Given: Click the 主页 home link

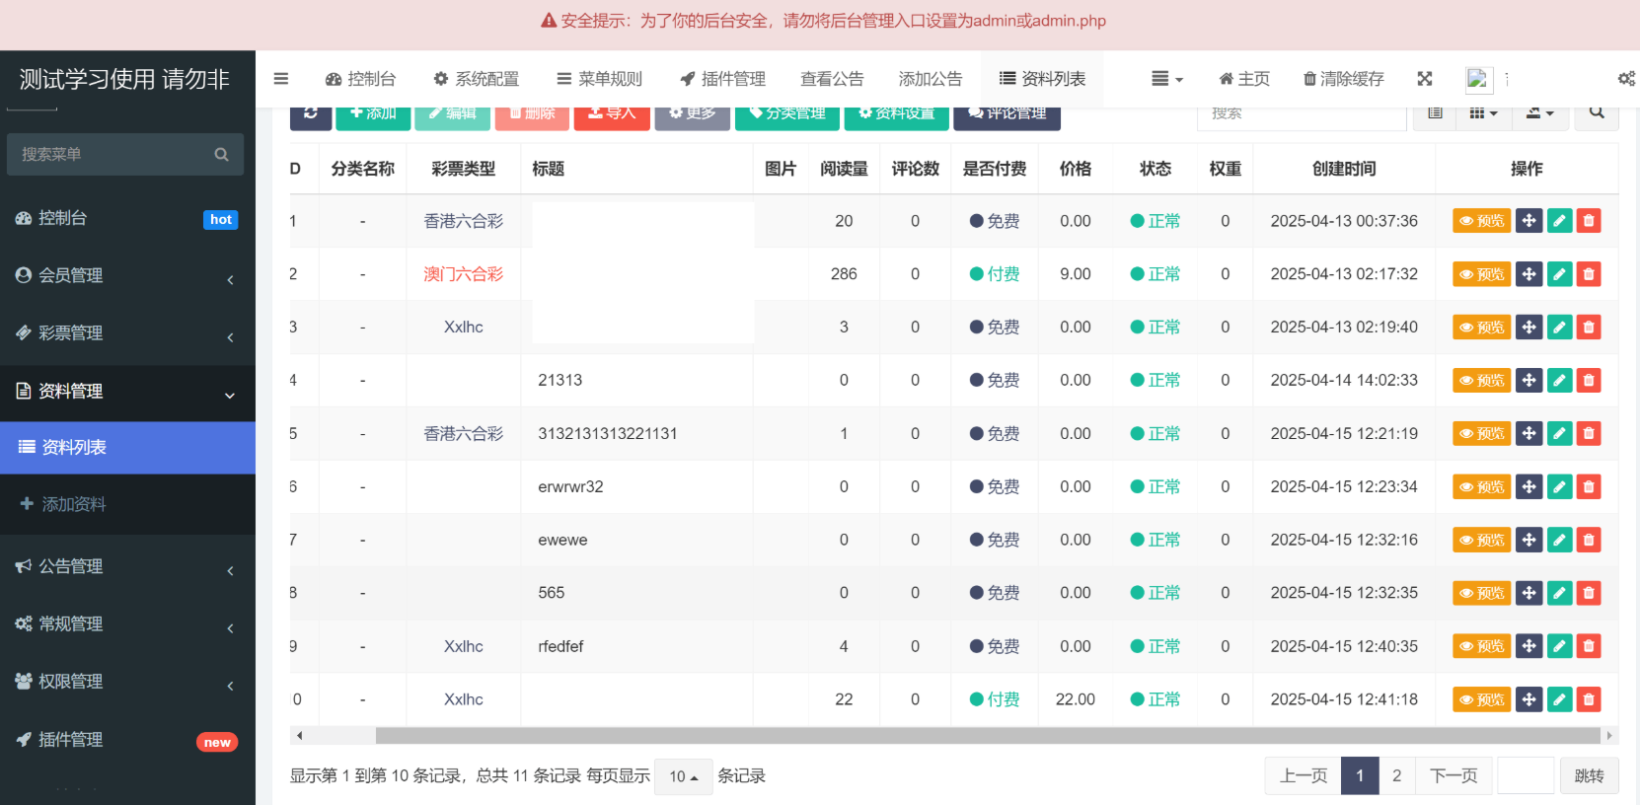Looking at the screenshot, I should pos(1243,79).
